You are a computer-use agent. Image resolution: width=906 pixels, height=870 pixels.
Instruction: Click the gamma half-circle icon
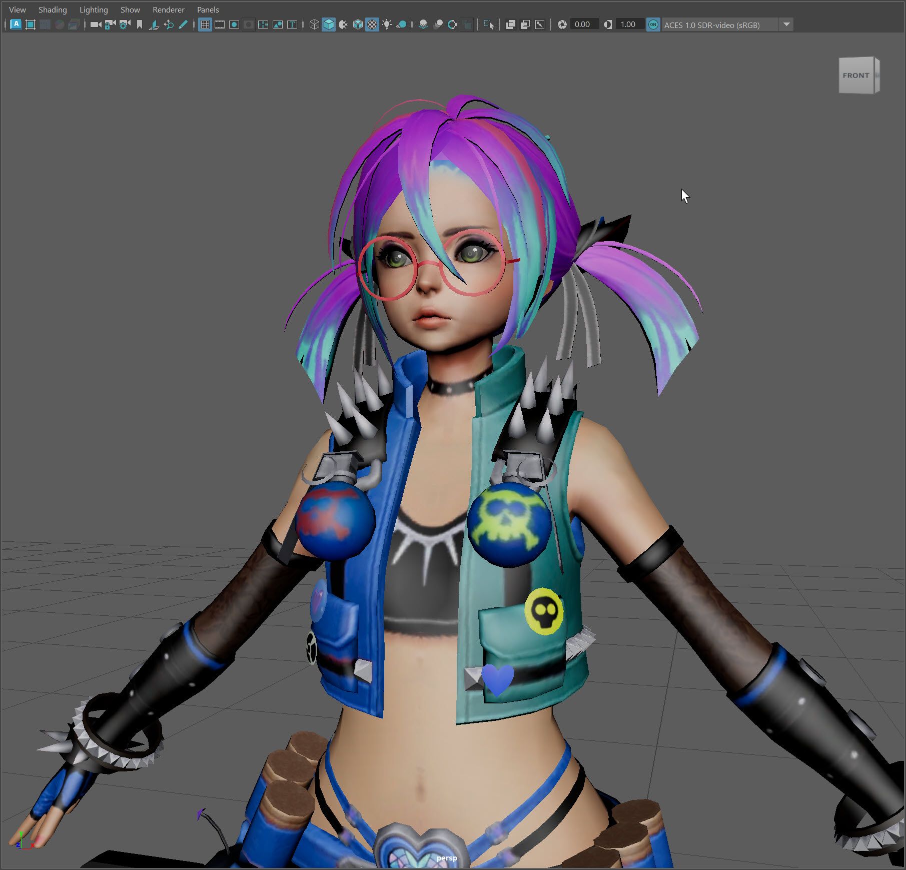coord(608,25)
